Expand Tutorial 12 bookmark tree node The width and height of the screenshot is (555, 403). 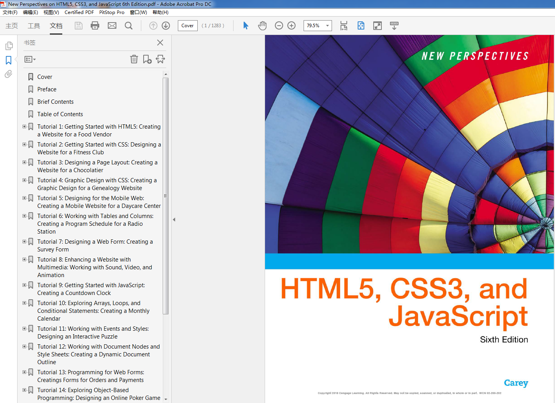click(25, 347)
